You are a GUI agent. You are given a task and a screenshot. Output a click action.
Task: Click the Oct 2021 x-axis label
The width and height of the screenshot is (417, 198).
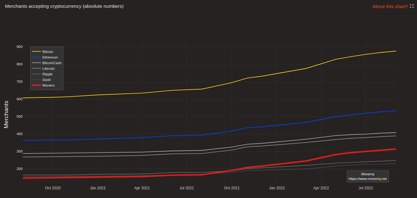coord(232,188)
